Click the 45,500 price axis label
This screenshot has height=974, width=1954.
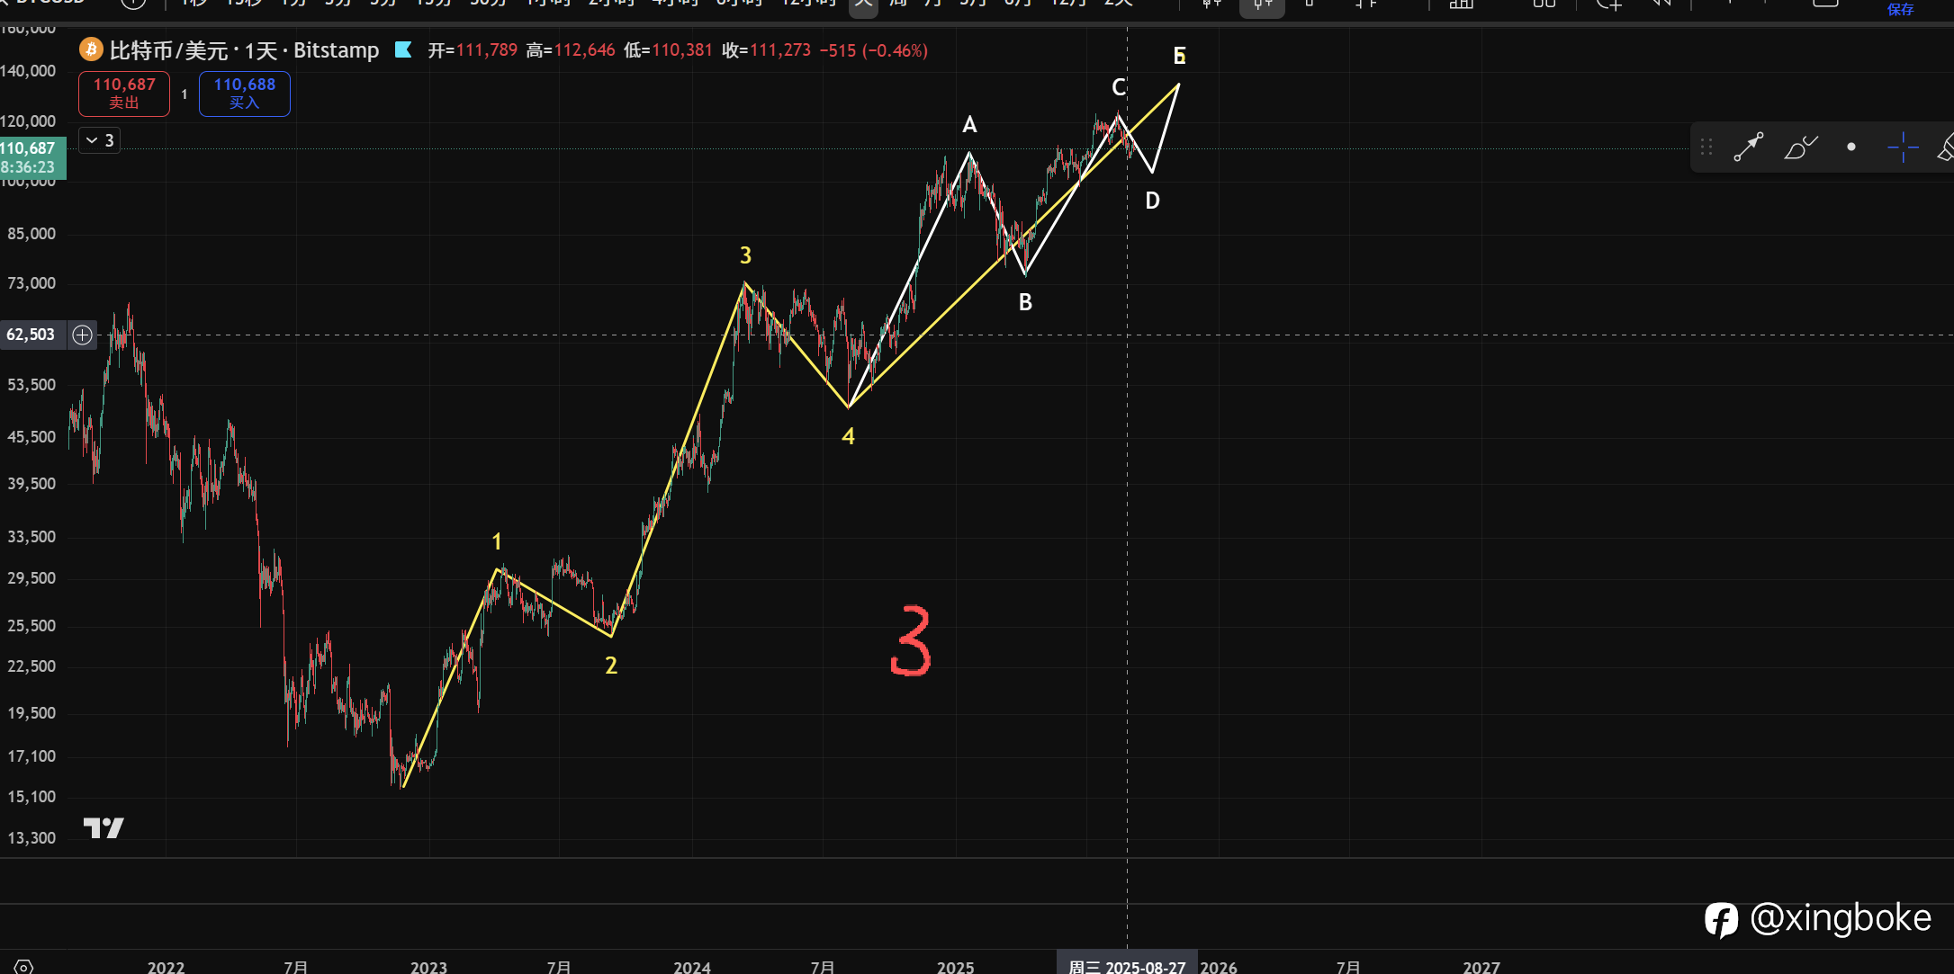32,437
